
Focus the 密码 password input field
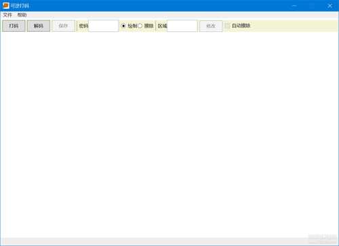104,26
